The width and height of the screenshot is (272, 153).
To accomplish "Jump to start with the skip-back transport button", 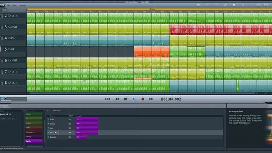I will pyautogui.click(x=108, y=99).
